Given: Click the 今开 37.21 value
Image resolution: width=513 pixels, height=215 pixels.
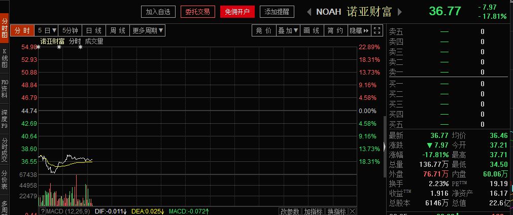Looking at the screenshot, I should coord(499,145).
